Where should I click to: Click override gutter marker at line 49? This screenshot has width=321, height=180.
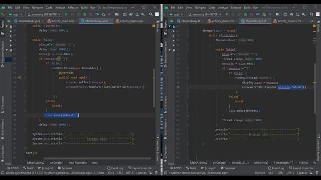point(19,78)
